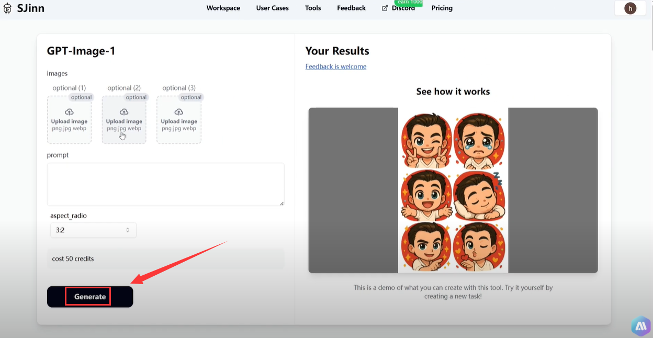Screen dimensions: 653x338
Task: Click the Generate button
Action: pos(90,297)
